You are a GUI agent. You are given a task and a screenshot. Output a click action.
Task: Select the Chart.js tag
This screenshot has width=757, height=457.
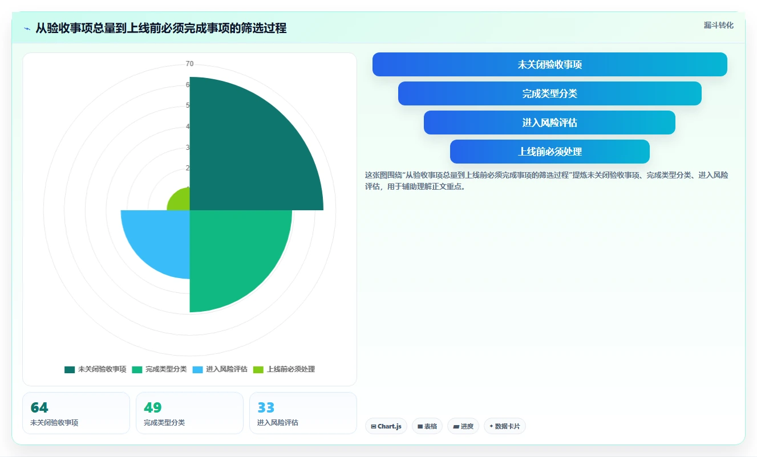pos(386,426)
